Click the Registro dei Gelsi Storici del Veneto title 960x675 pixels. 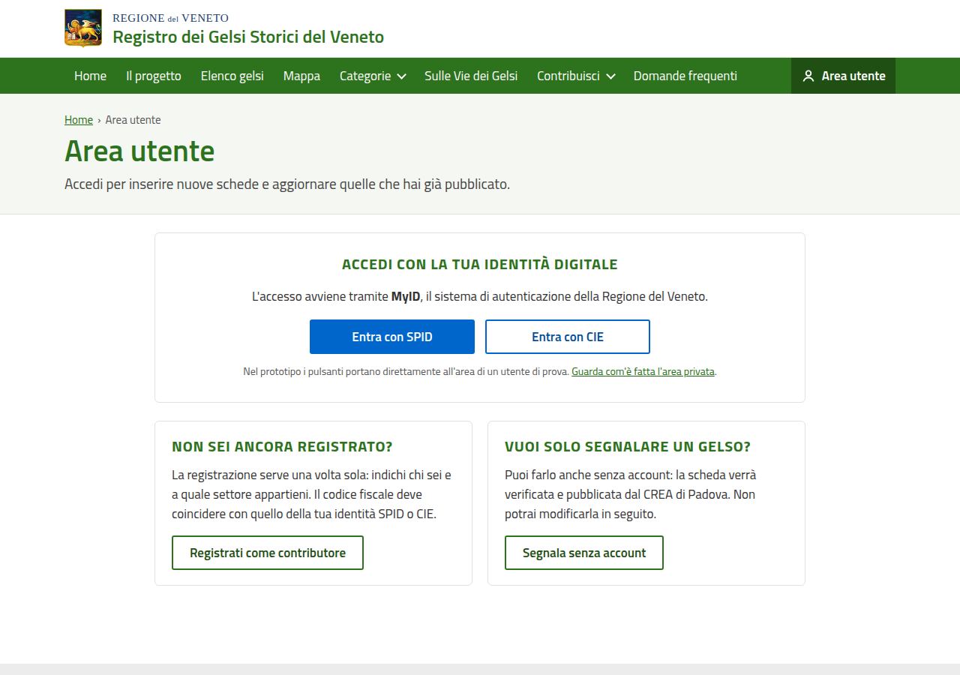tap(248, 37)
